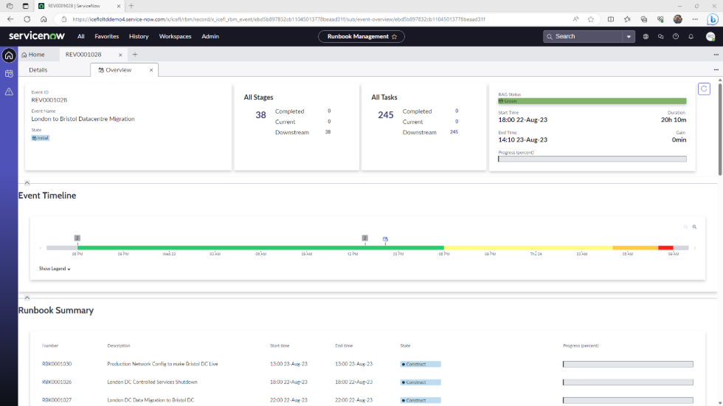Open the Favorites menu

[x=106, y=36]
